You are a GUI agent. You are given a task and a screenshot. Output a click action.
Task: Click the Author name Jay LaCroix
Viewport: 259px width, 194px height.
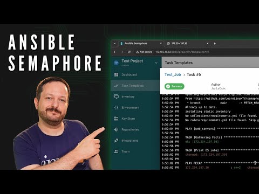(x=218, y=88)
